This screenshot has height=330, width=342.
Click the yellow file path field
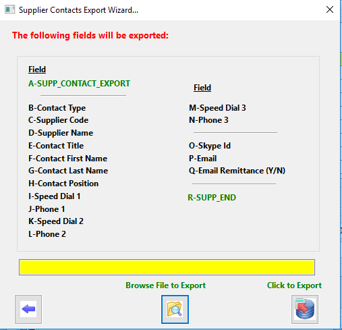167,267
